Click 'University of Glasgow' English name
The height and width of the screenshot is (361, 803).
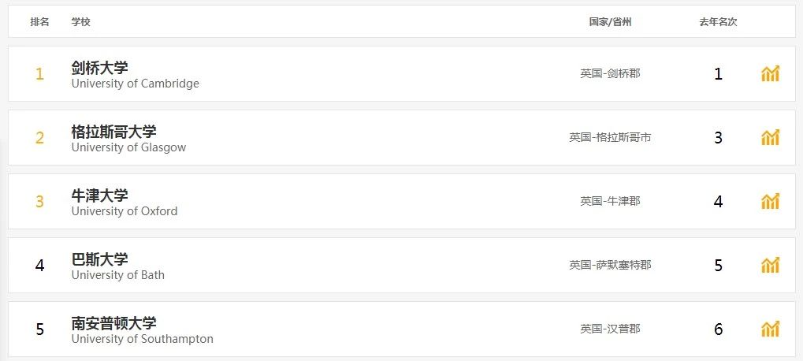tap(128, 147)
